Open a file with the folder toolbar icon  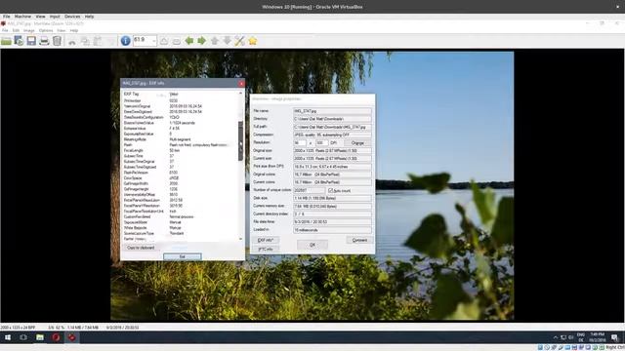pyautogui.click(x=7, y=41)
